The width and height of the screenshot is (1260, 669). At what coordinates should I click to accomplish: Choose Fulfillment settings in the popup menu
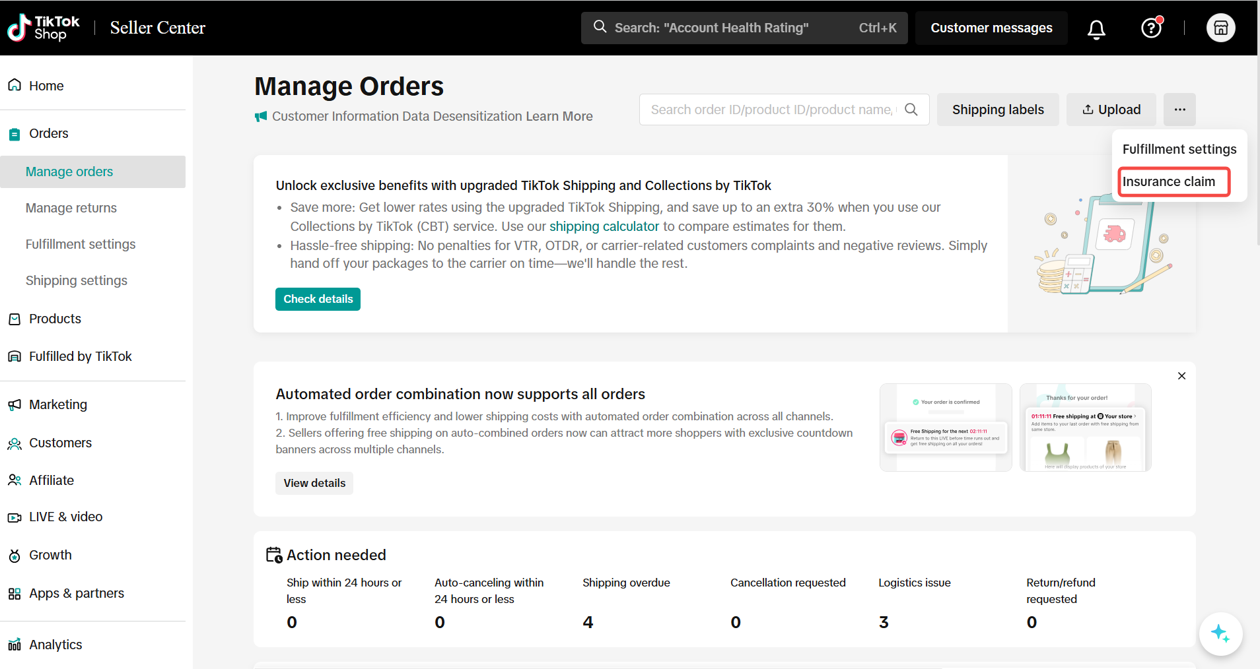point(1179,149)
